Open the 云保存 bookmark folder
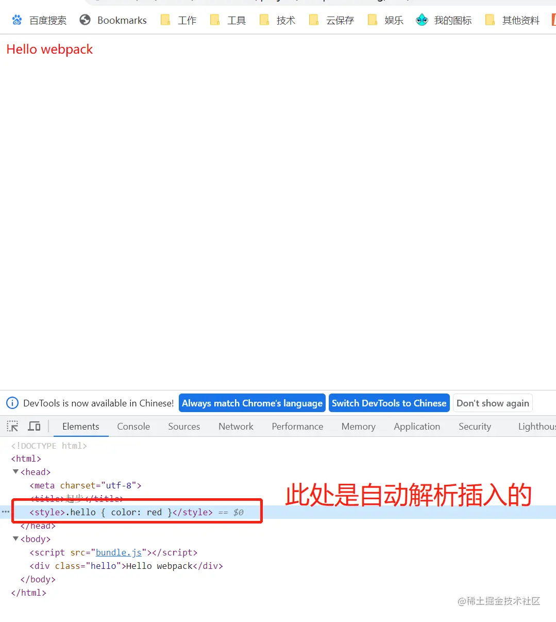Viewport: 556px width, 622px height. [x=331, y=20]
